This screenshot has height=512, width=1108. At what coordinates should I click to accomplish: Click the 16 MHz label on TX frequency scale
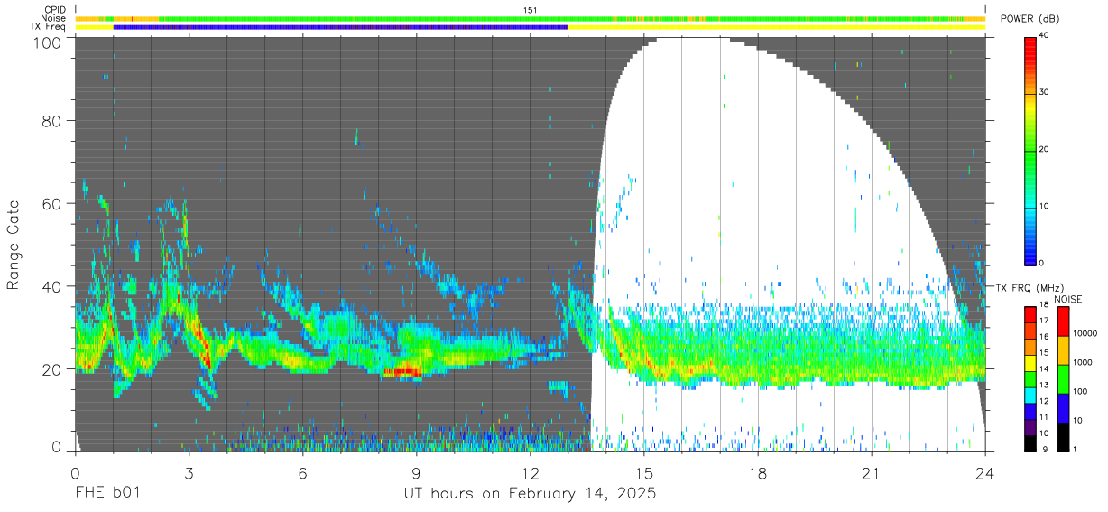(1045, 336)
